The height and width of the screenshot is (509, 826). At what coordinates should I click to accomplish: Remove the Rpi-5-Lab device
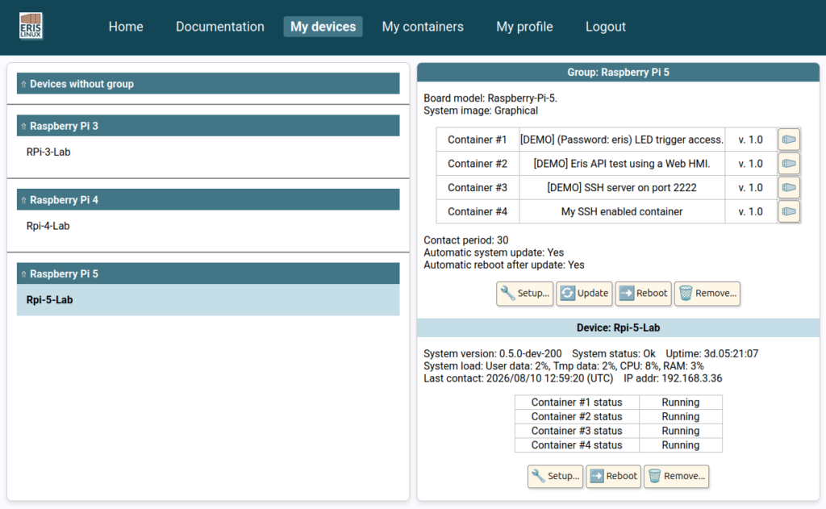tap(676, 477)
